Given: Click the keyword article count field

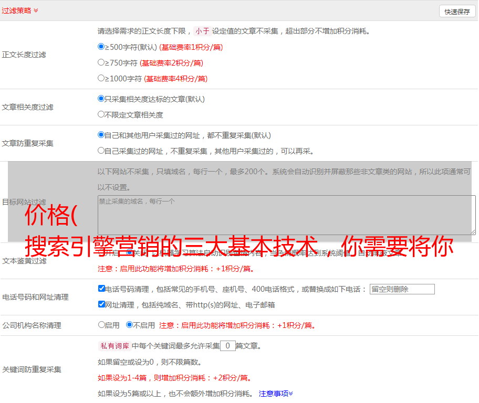Looking at the screenshot, I should (x=227, y=346).
